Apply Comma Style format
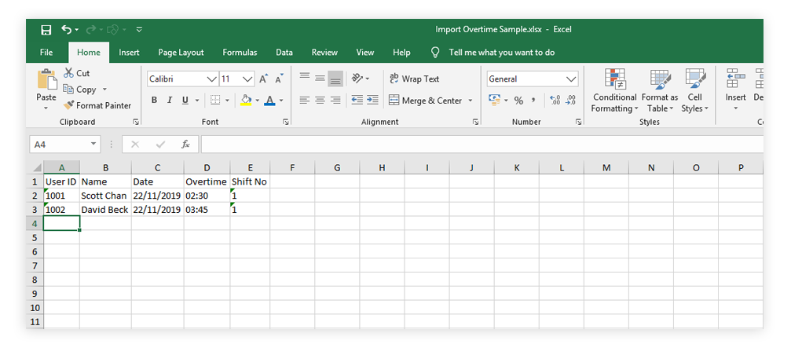Image resolution: width=791 pixels, height=348 pixels. [533, 101]
